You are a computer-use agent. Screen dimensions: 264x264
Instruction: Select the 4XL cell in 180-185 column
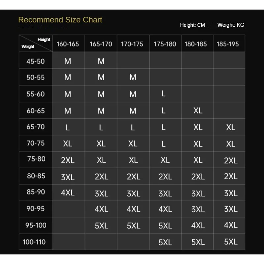(198, 226)
